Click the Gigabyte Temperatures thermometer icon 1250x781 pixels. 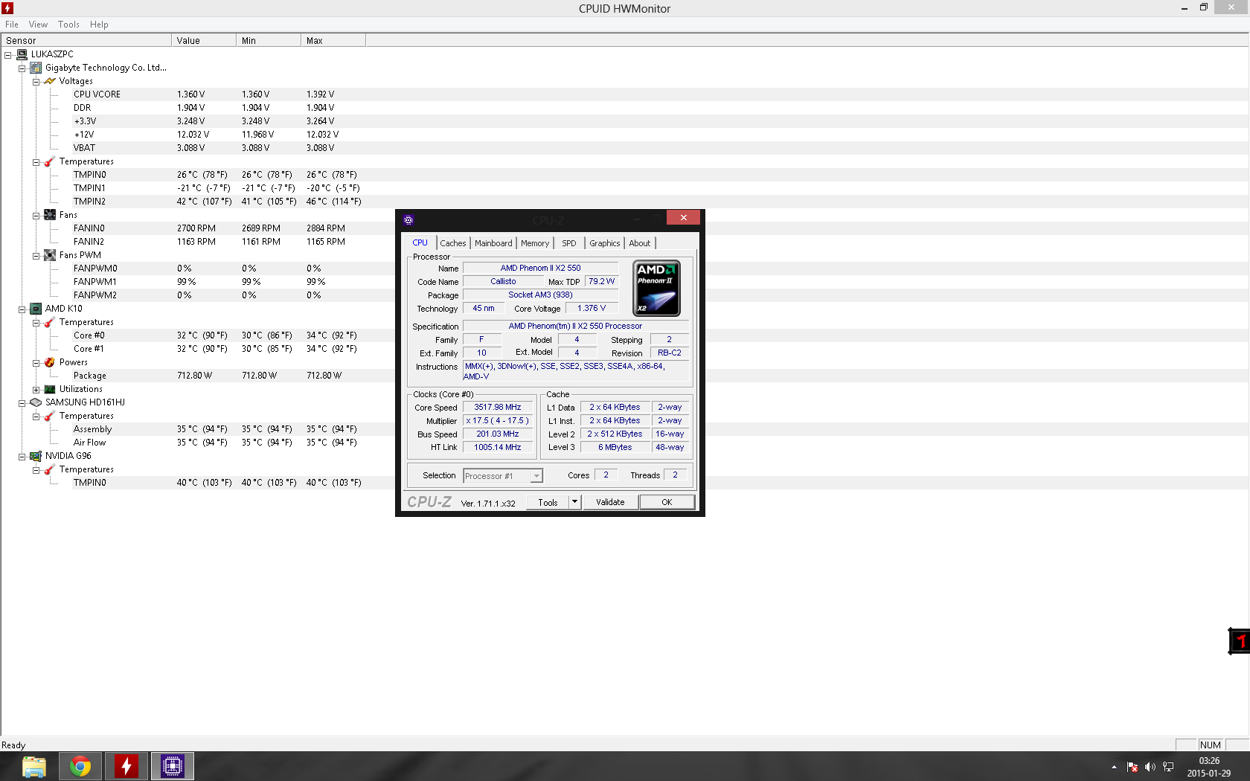(50, 161)
